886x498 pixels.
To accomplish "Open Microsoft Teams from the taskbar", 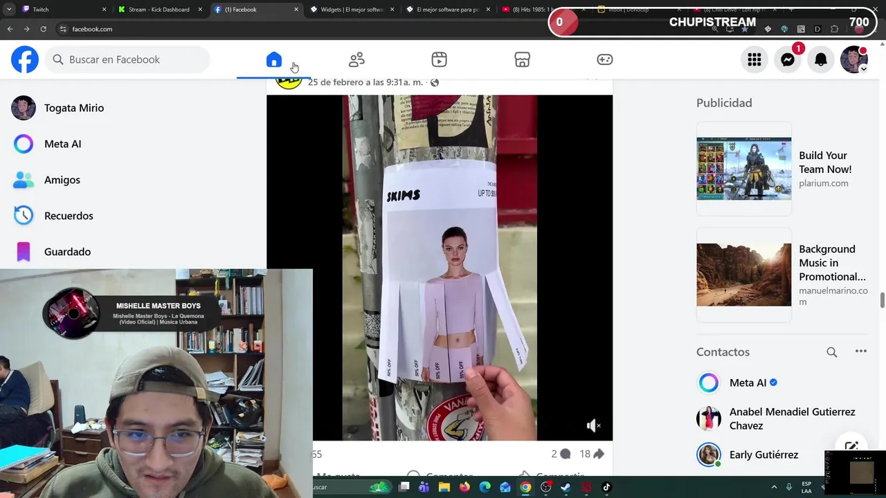I will pyautogui.click(x=424, y=487).
